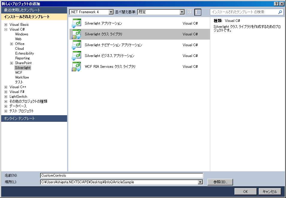
Task: Open the .NET Framework 4 version dropdown
Action: [111, 12]
